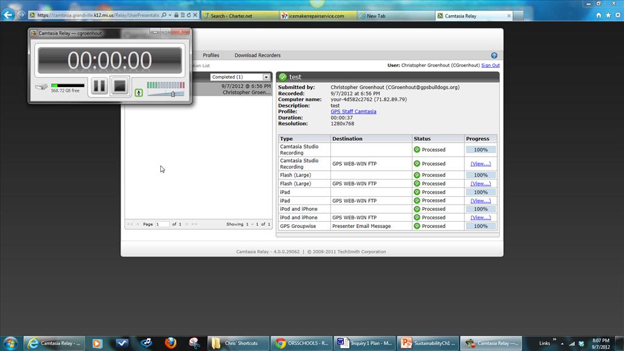Click the Destination column header

(371, 138)
